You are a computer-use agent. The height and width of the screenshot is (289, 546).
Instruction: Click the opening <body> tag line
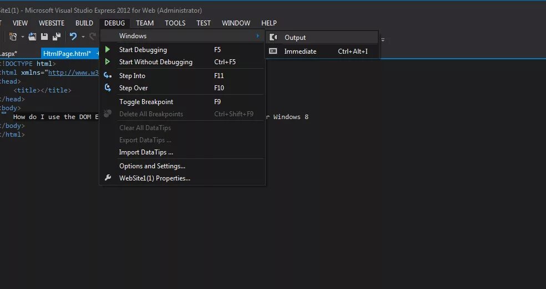(11, 108)
